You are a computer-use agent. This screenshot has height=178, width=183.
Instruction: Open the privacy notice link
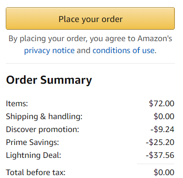[49, 51]
